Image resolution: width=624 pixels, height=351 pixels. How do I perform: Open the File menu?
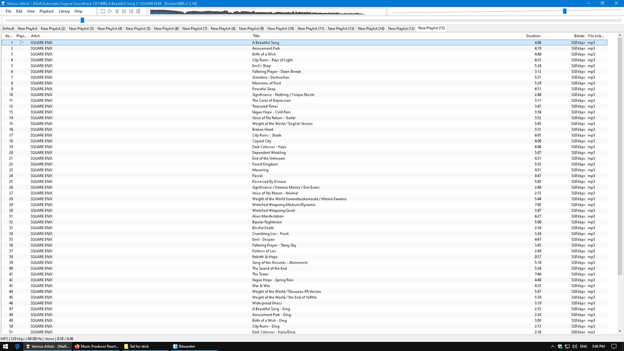tap(8, 11)
